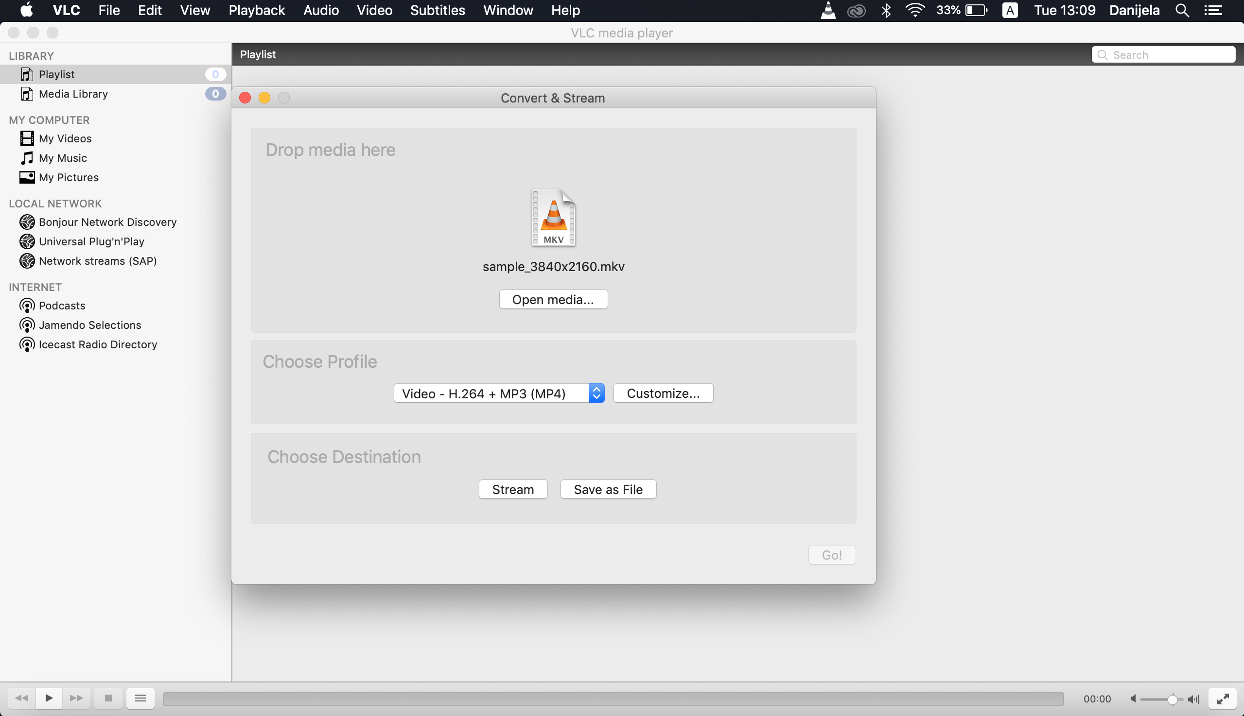Click the volume slider knob

click(x=1172, y=699)
